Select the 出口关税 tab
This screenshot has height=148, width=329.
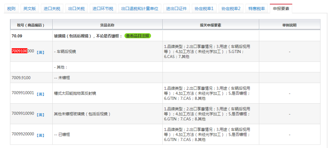pyautogui.click(x=76, y=9)
